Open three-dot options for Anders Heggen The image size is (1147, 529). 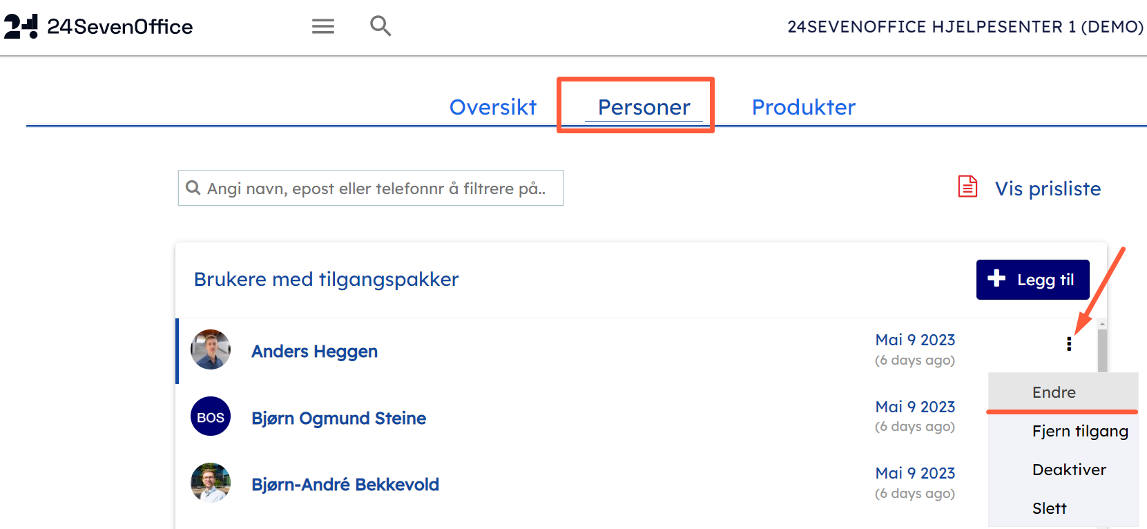coord(1069,344)
